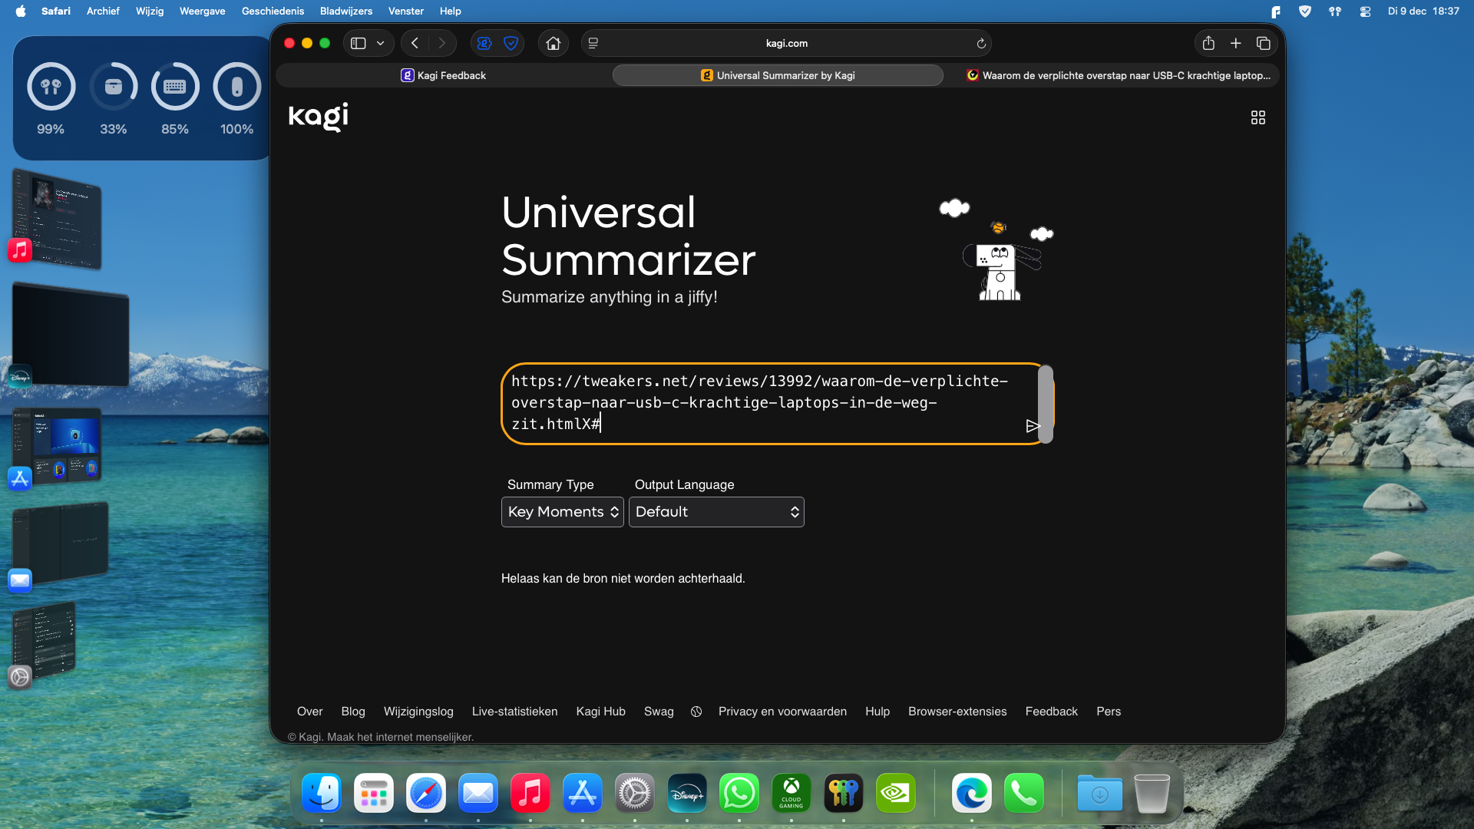Open the shield privacy extension icon

(x=511, y=44)
